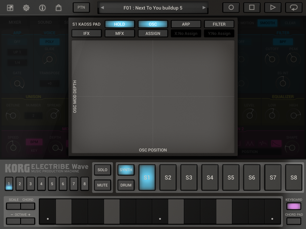Switch Kaoss Pad to FILTER mode
The width and height of the screenshot is (306, 229).
coord(219,24)
